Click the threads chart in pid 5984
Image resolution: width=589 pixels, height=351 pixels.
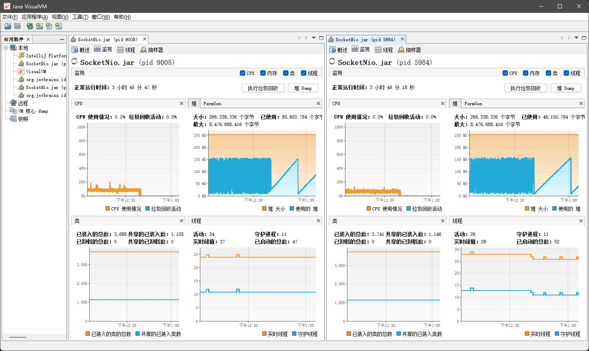pyautogui.click(x=519, y=285)
